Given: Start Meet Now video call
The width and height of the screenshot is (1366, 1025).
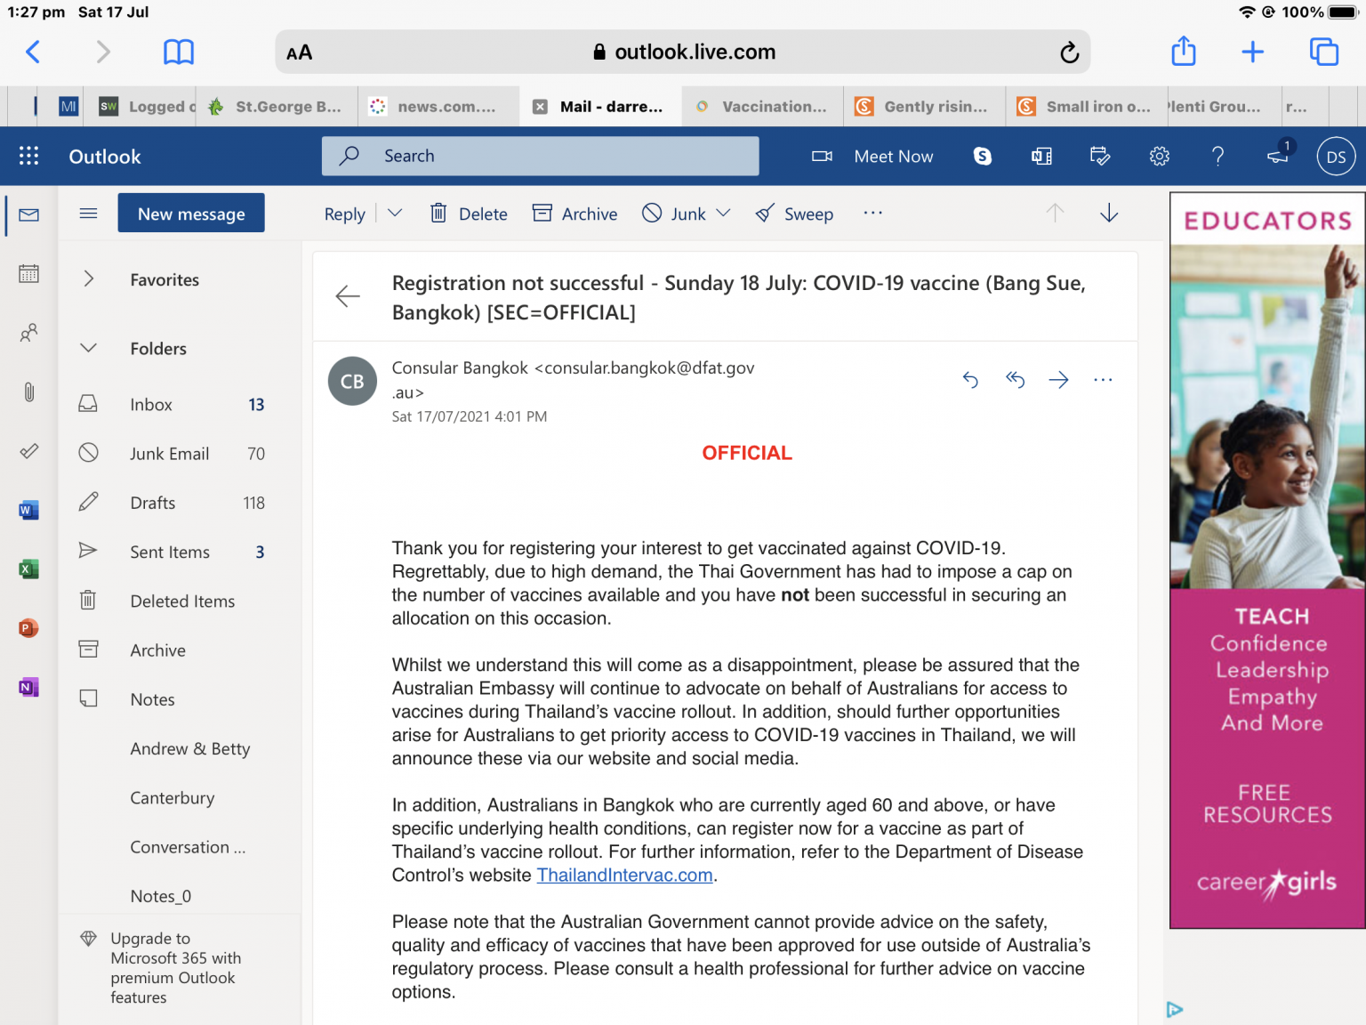Looking at the screenshot, I should pyautogui.click(x=872, y=157).
